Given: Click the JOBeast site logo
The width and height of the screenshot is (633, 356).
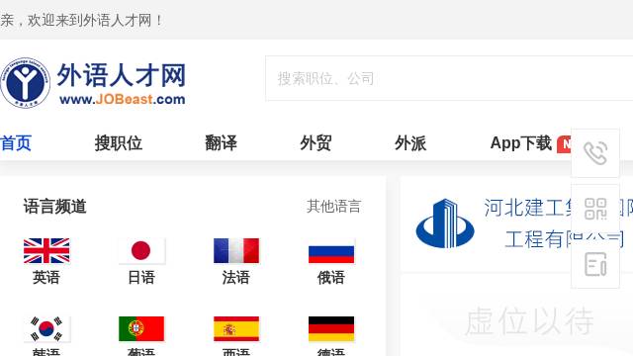Looking at the screenshot, I should click(93, 83).
